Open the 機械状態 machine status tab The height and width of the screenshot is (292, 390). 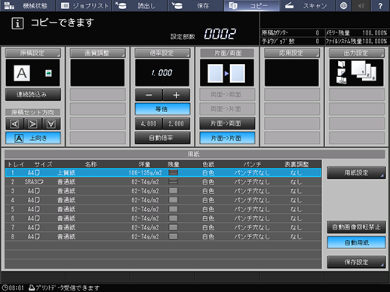[x=28, y=5]
